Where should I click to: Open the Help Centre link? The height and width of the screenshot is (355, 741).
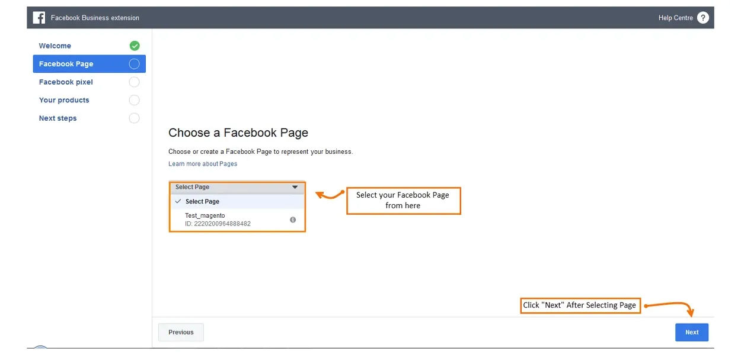click(x=675, y=18)
